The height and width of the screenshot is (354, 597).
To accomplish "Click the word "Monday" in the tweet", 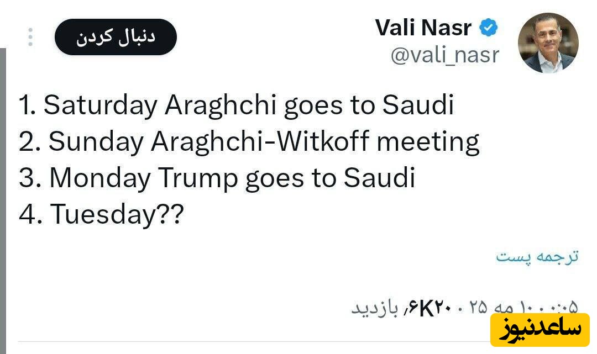I will (99, 178).
